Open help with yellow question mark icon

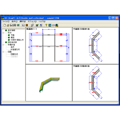click(46, 25)
